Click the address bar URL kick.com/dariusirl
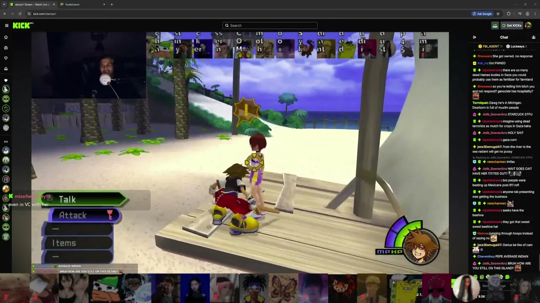This screenshot has height=303, width=540. (x=45, y=13)
